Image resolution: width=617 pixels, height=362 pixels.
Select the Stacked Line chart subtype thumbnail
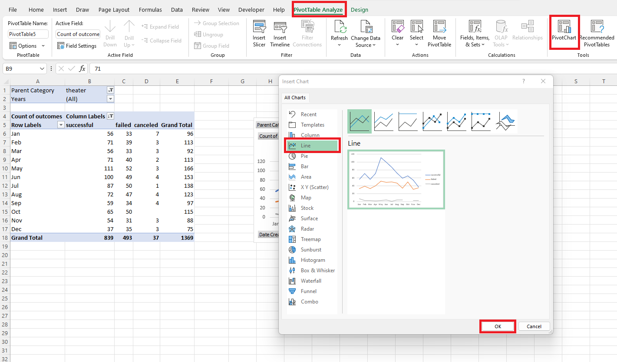pyautogui.click(x=383, y=121)
